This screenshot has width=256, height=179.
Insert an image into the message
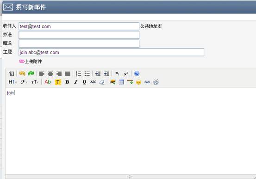click(x=112, y=82)
